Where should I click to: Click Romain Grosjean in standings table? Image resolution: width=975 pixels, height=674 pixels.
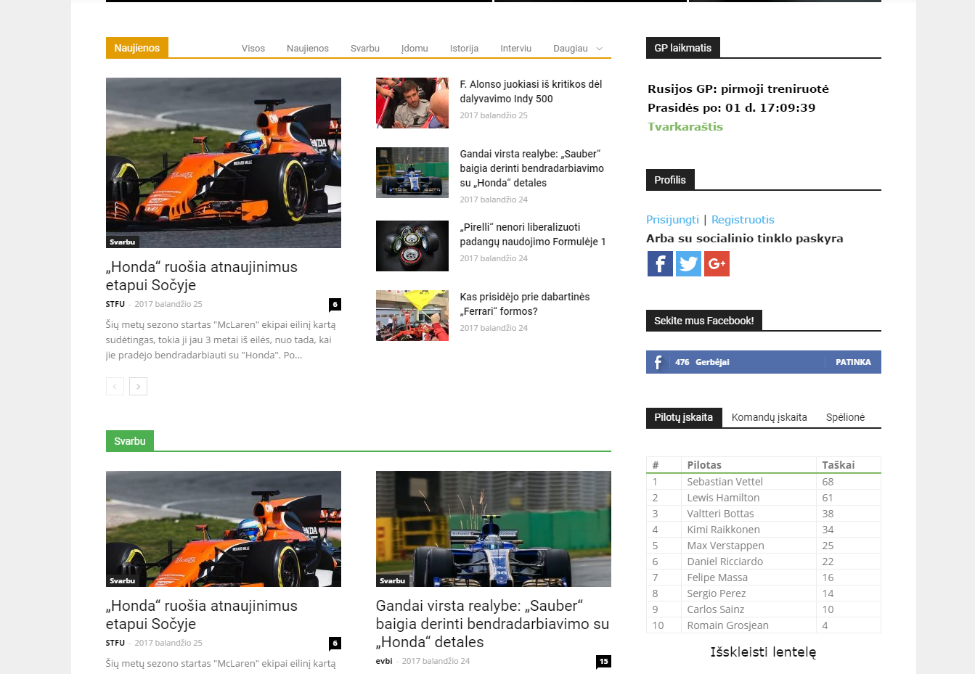tap(728, 625)
